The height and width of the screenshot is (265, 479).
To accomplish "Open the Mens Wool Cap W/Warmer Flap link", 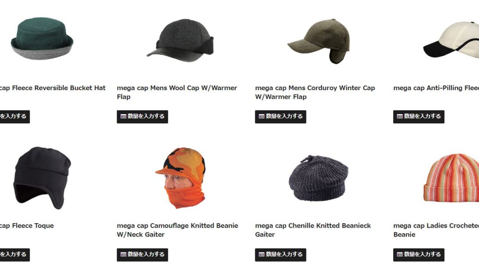I will coord(177,92).
